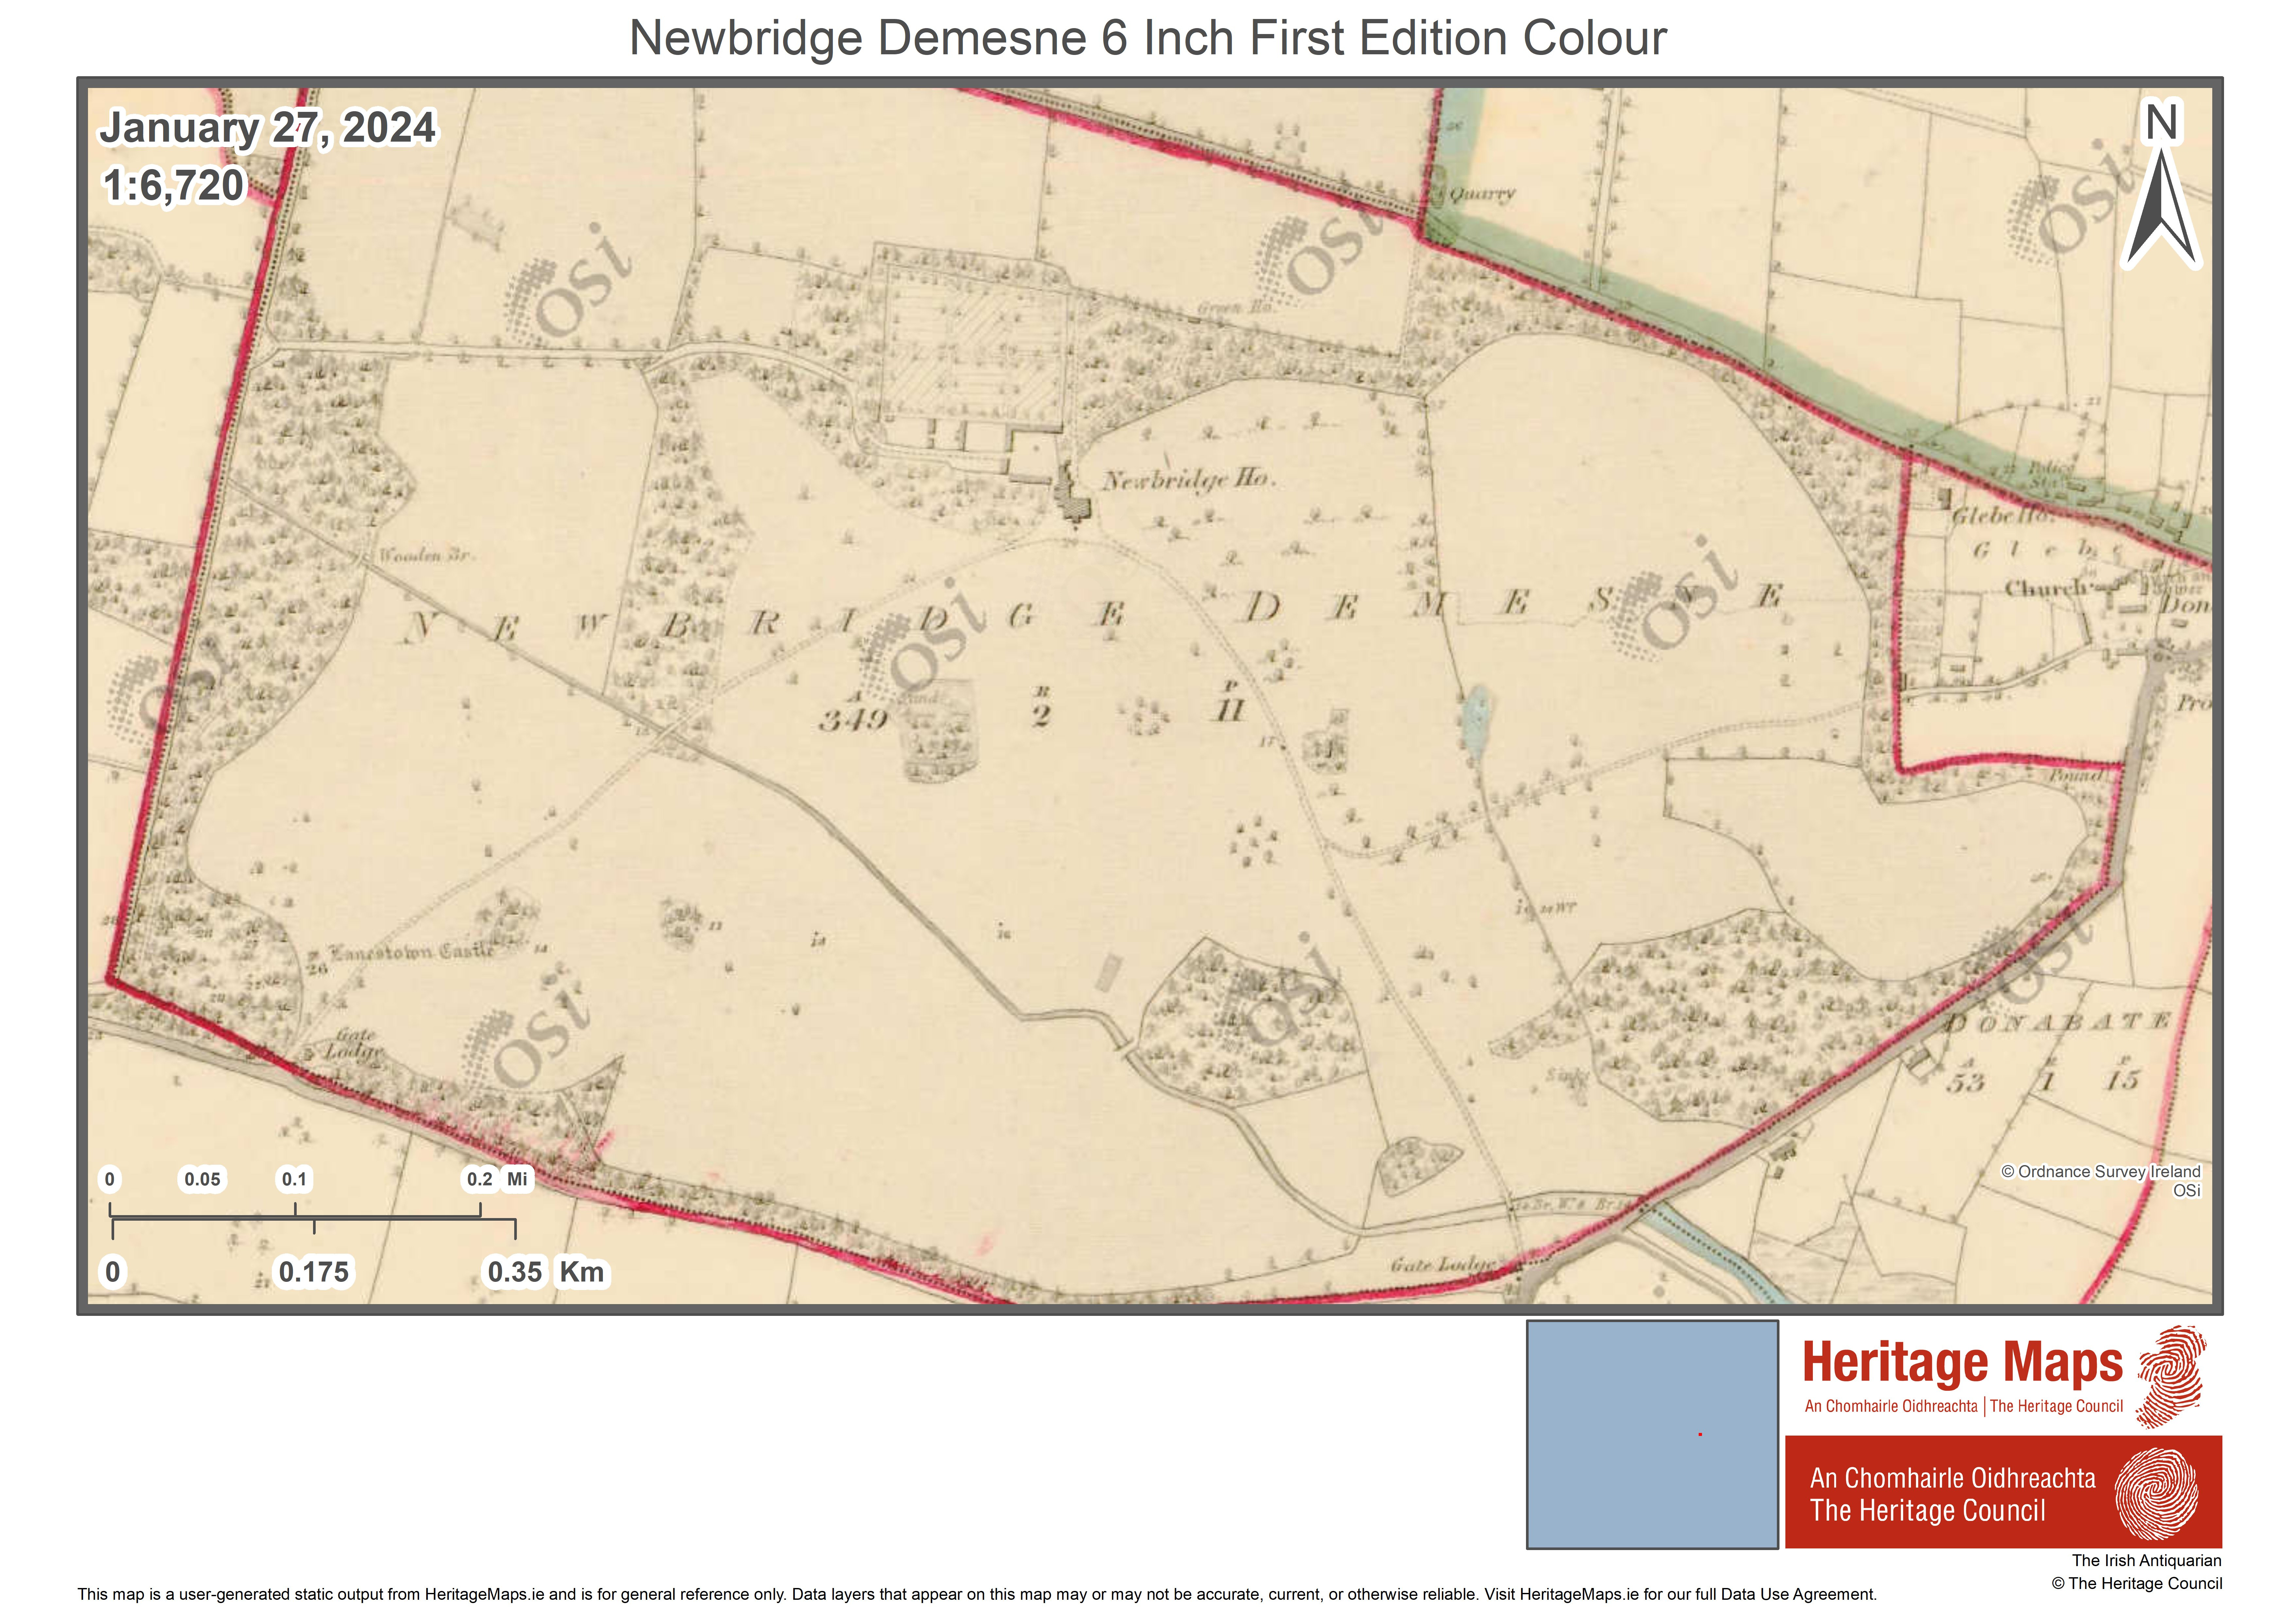Click the 'Km' unit label on scale bar
The width and height of the screenshot is (2296, 1623).
point(582,1272)
